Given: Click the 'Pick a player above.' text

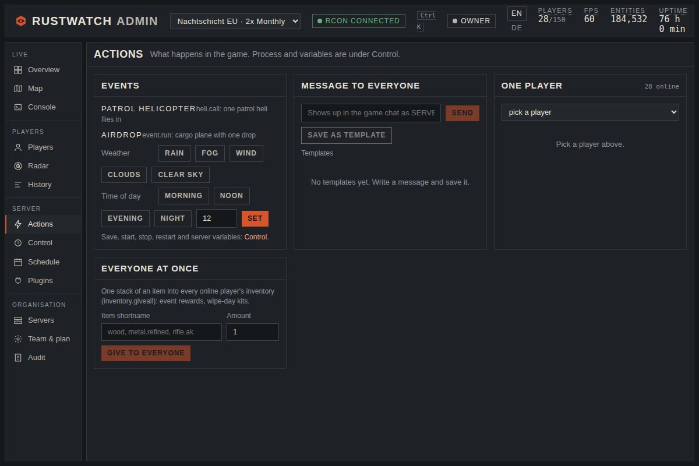Looking at the screenshot, I should [x=590, y=144].
